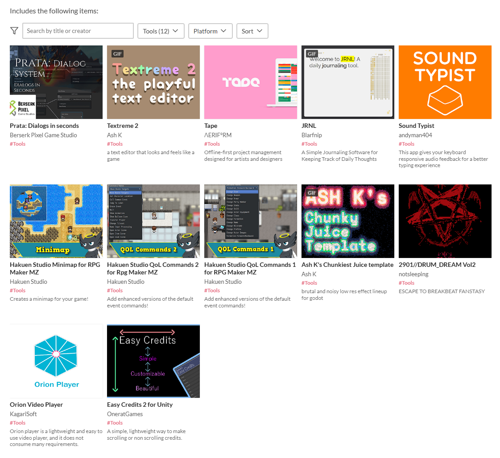Screen dimensions: 500x458
Task: Click the Sound Typist cover image
Action: (x=445, y=82)
